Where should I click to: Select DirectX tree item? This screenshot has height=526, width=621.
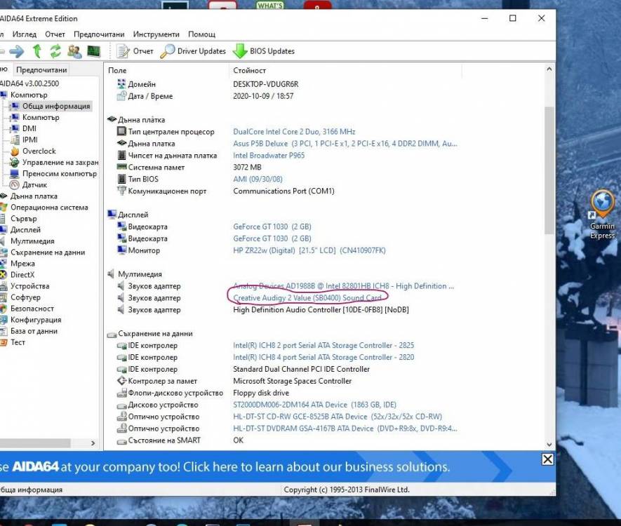tap(22, 275)
